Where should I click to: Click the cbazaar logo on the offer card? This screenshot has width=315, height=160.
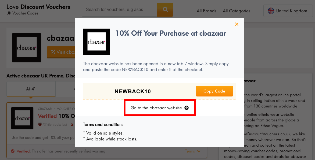click(x=22, y=118)
